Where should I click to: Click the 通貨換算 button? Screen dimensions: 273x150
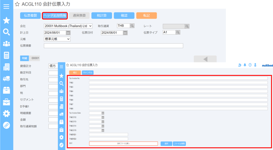click(x=79, y=15)
